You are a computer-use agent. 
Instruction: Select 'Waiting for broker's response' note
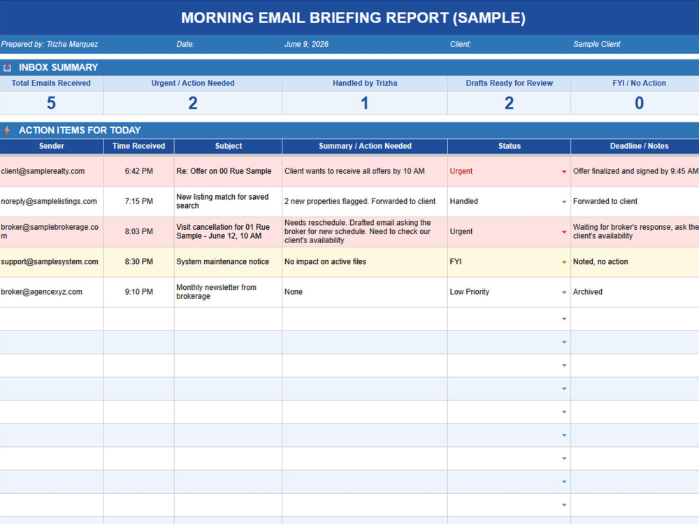point(635,232)
